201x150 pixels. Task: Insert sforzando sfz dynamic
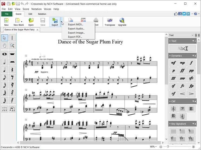(191, 78)
